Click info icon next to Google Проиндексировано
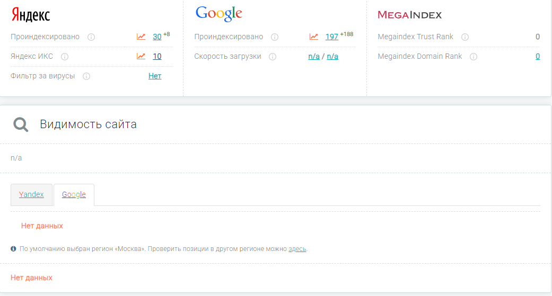Screen dimensions: 552x296 [275, 37]
